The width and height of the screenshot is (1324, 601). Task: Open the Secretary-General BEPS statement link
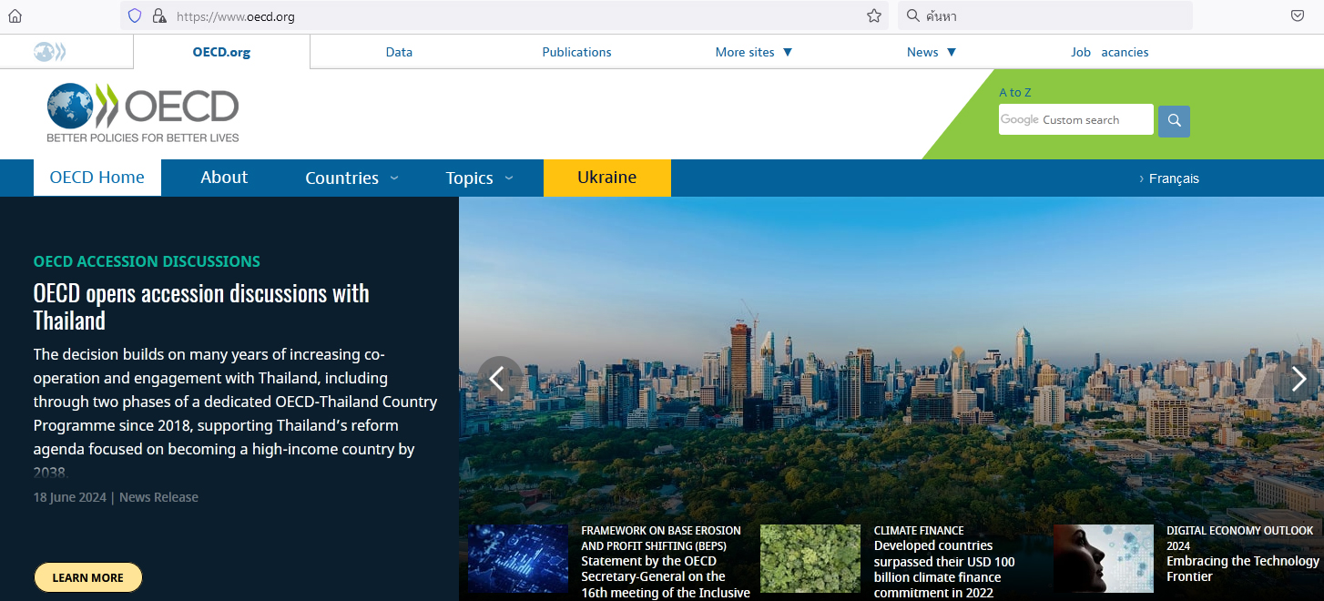[x=665, y=576]
